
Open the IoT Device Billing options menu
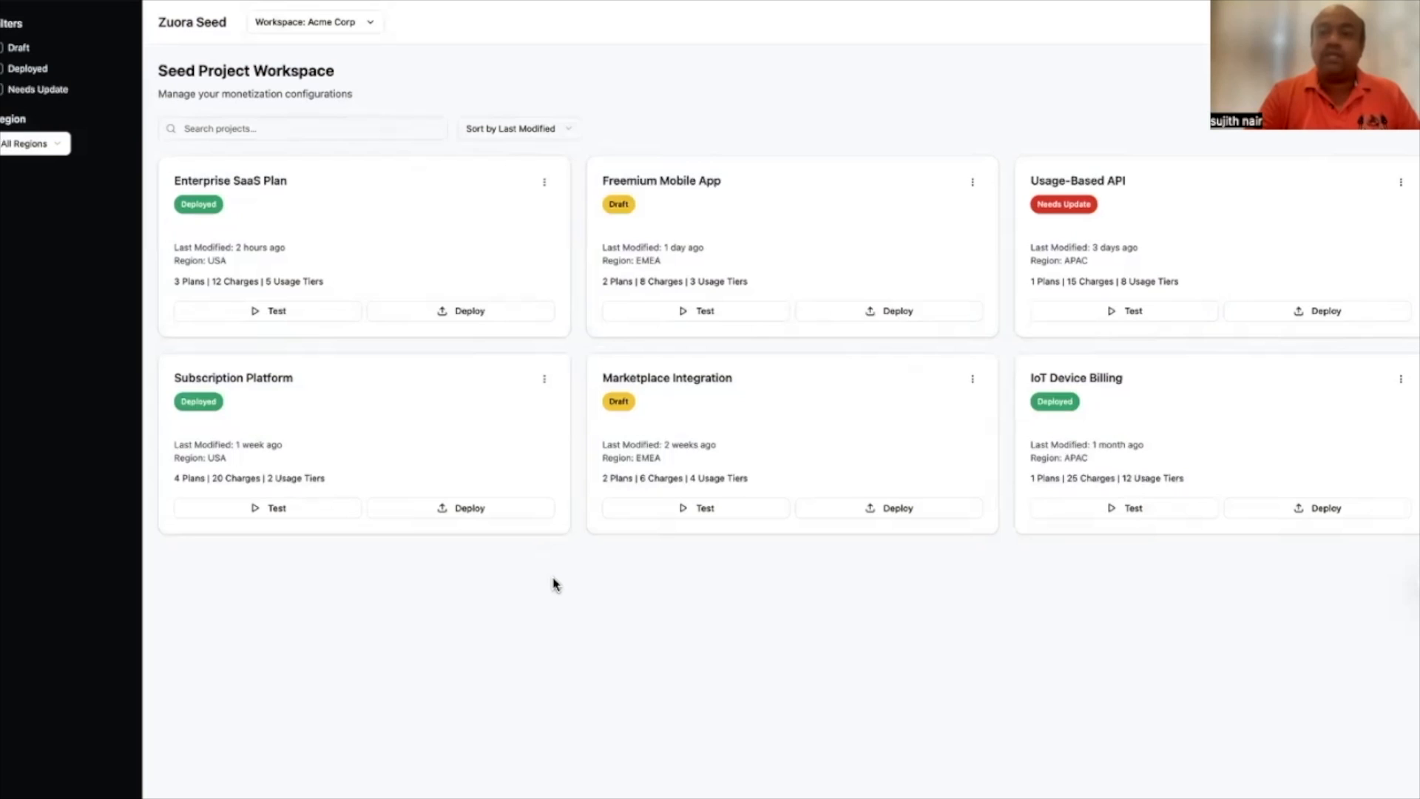1401,379
